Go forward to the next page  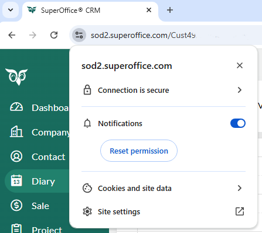click(33, 35)
